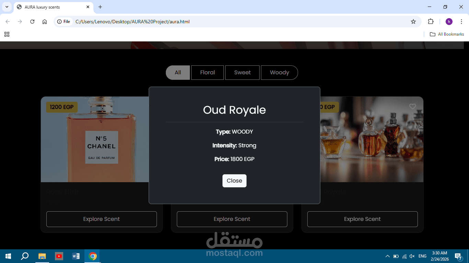This screenshot has height=263, width=469.
Task: Open the browser home page
Action: pyautogui.click(x=45, y=22)
